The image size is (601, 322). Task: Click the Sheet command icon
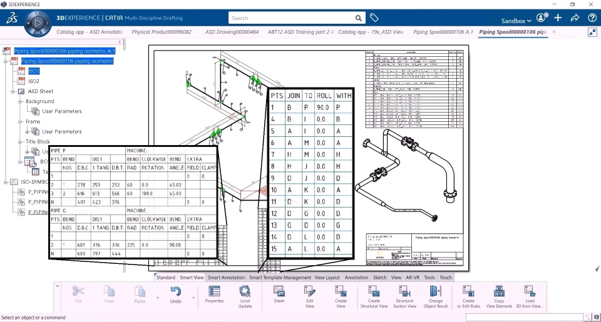click(x=279, y=291)
